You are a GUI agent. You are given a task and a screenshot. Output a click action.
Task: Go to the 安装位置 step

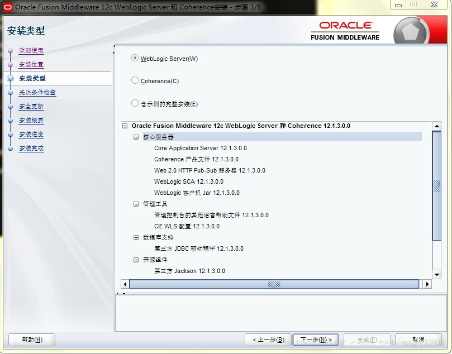pyautogui.click(x=31, y=65)
